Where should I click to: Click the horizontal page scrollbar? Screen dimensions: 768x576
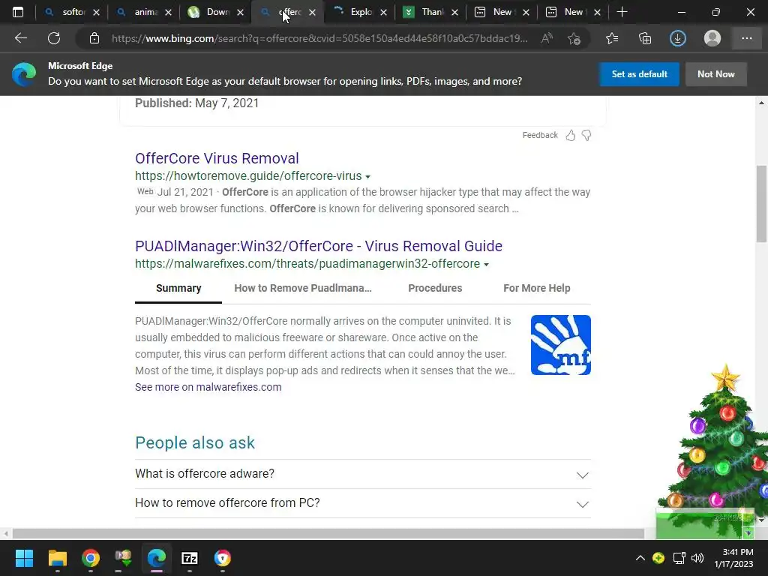(x=328, y=533)
